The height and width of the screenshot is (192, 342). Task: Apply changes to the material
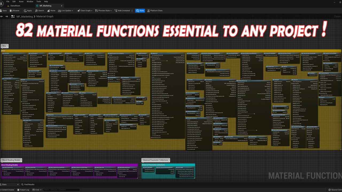28,11
